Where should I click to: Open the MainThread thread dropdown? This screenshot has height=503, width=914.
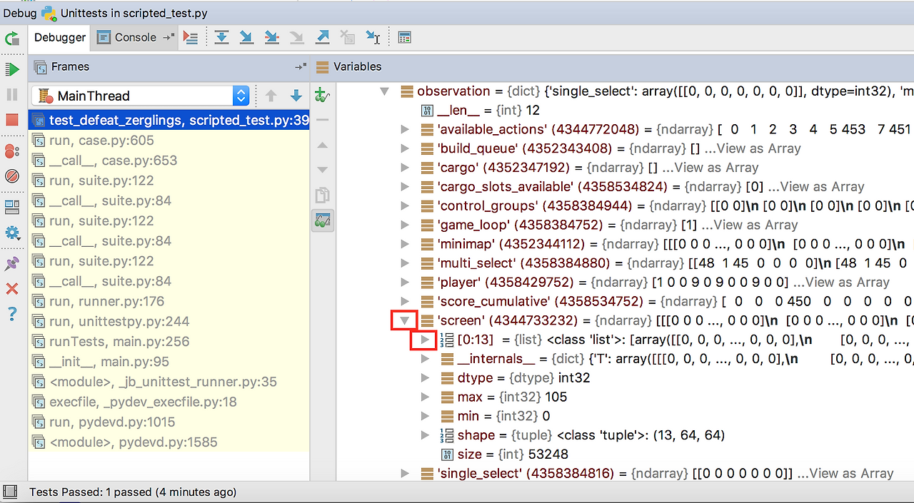click(140, 96)
